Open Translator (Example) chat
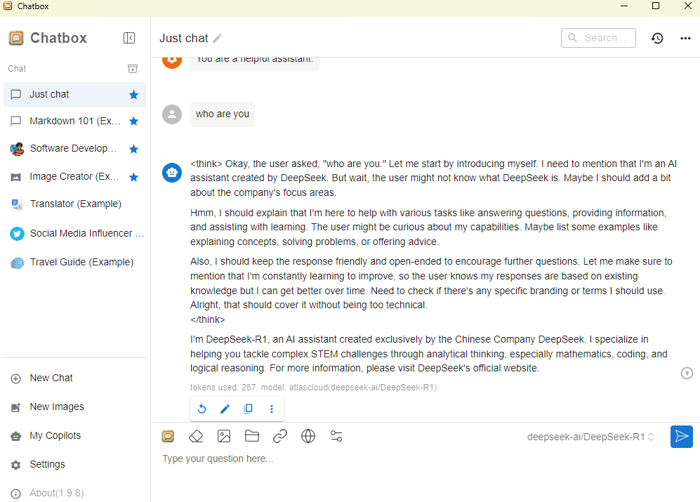This screenshot has height=502, width=700. (x=74, y=204)
